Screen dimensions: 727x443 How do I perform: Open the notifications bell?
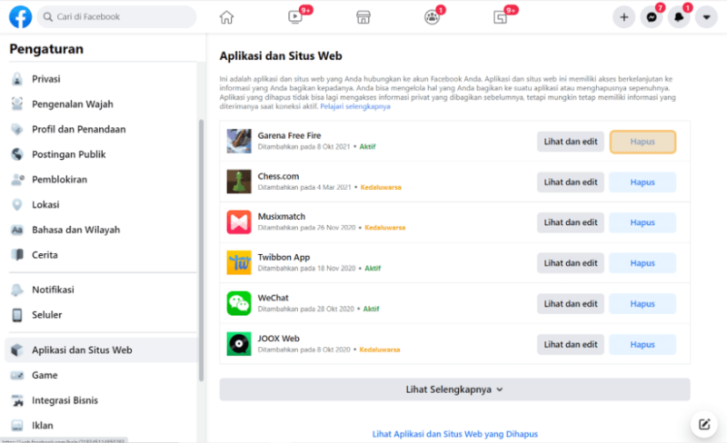[x=679, y=17]
